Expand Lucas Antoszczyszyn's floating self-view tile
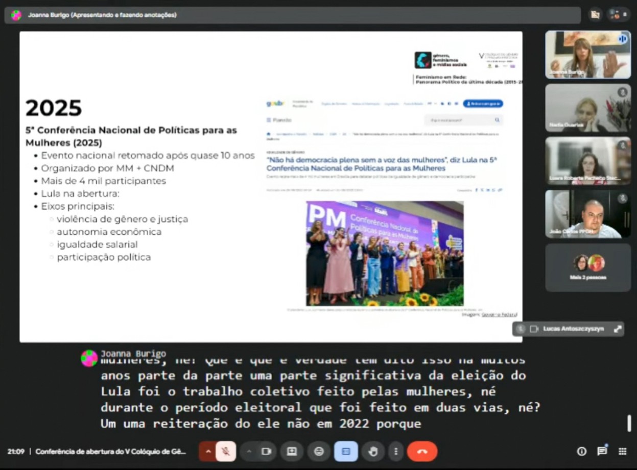Screen dimensions: 637x470 618,329
